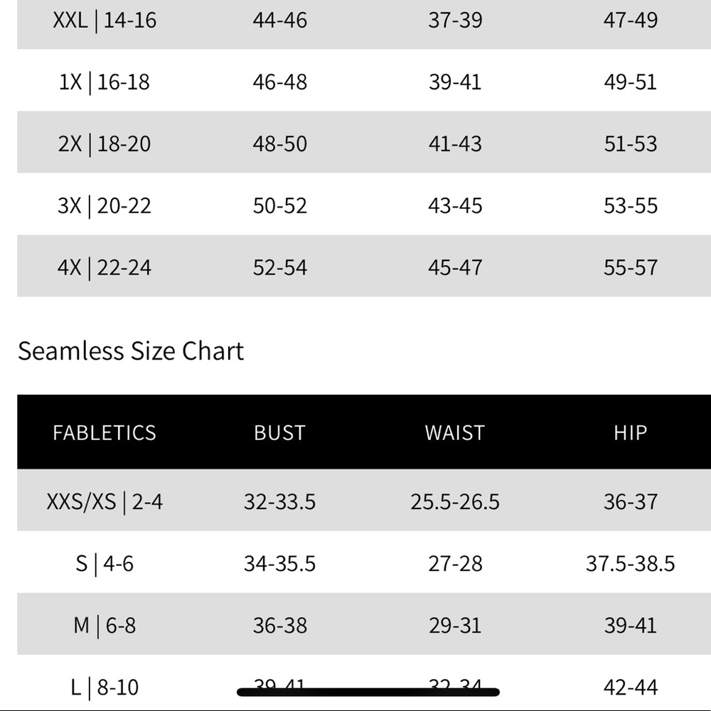Viewport: 711px width, 711px height.
Task: Tap the 52-54 bust measurement cell
Action: tap(279, 267)
